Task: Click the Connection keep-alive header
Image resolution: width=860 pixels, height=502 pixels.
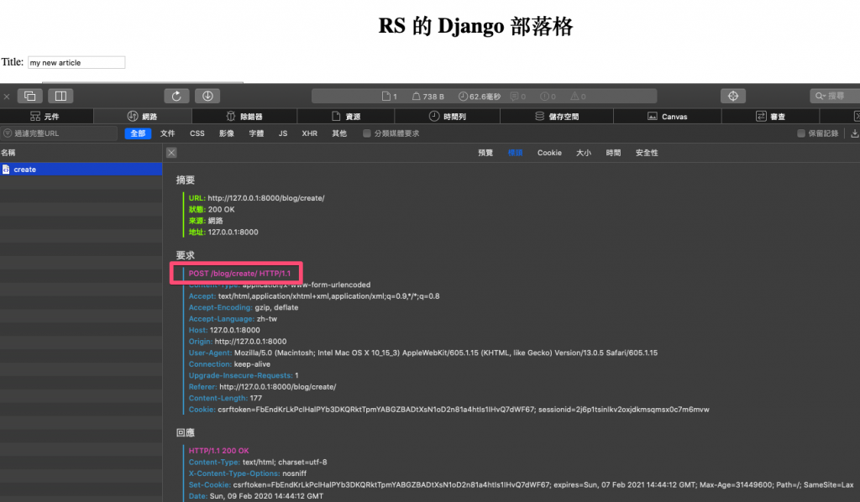Action: (x=229, y=363)
